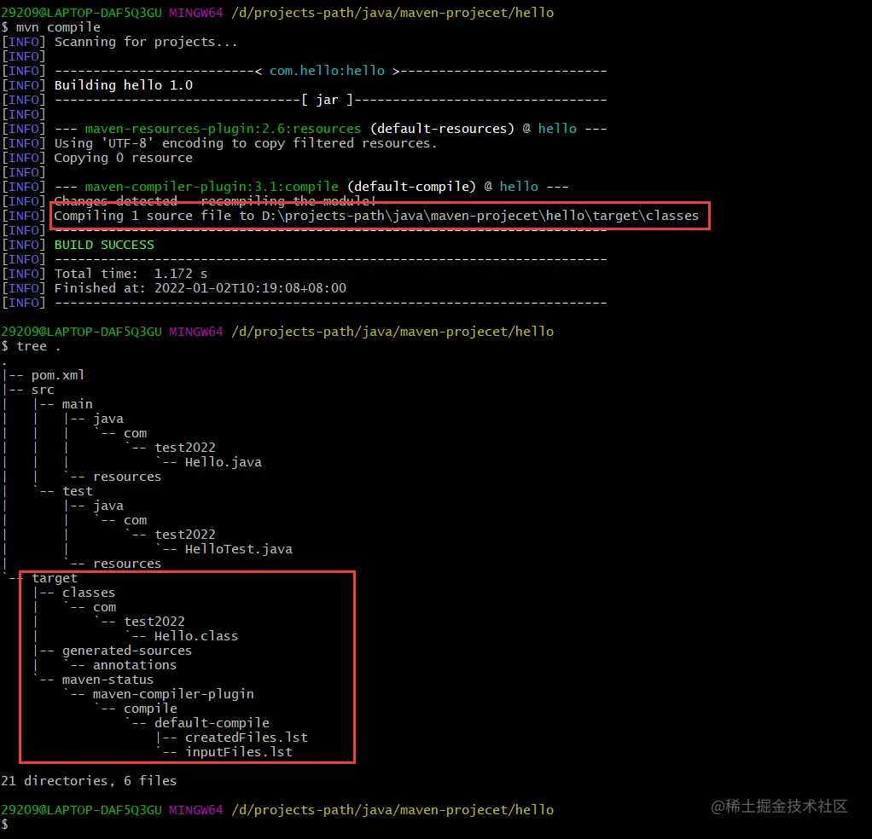Click 'maven-compiler-plugin:3.1:compile' text
The height and width of the screenshot is (839, 872).
click(x=212, y=187)
